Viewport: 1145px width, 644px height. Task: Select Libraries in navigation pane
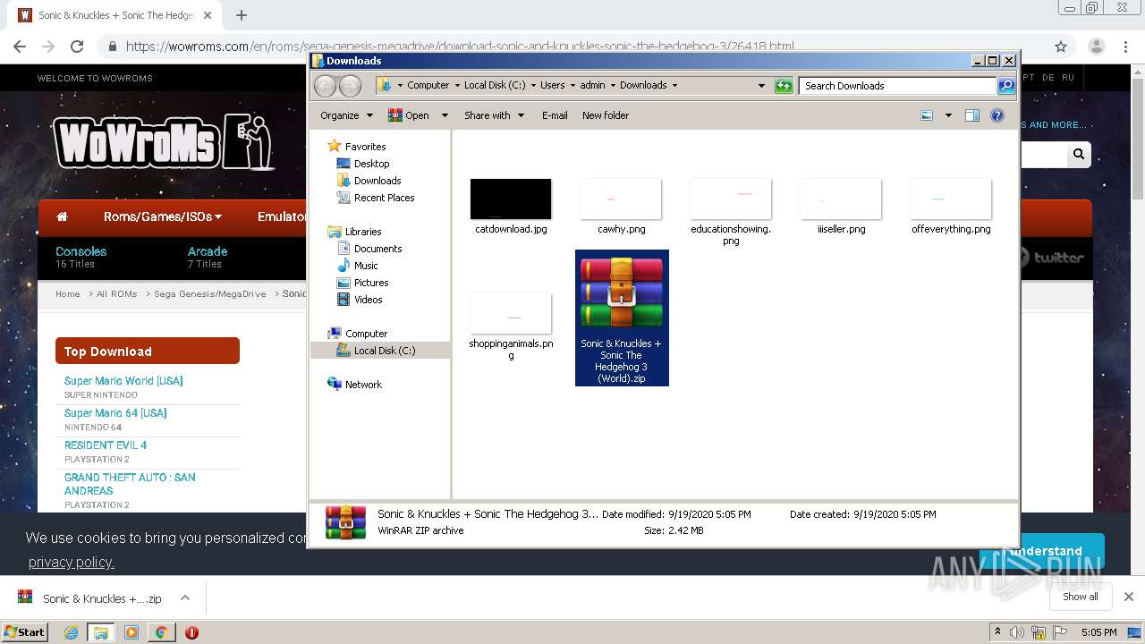pyautogui.click(x=355, y=232)
